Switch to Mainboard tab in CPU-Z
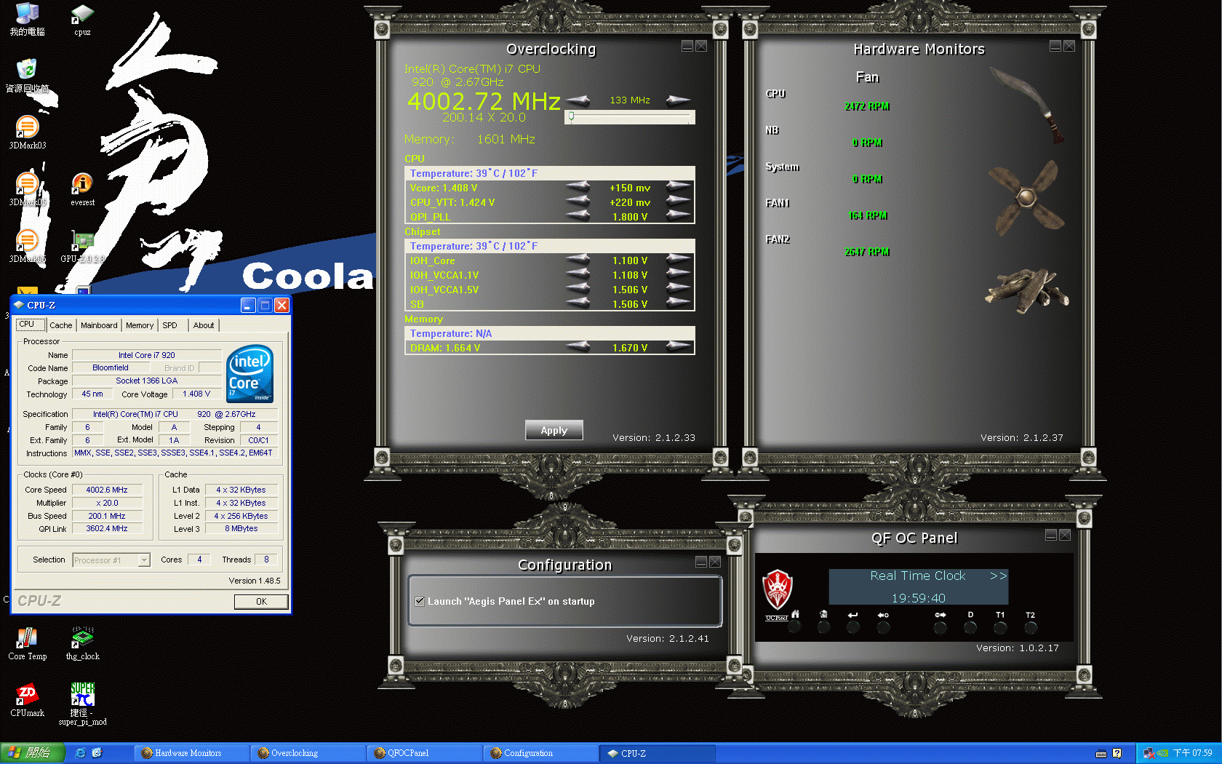This screenshot has height=764, width=1222. 99,325
